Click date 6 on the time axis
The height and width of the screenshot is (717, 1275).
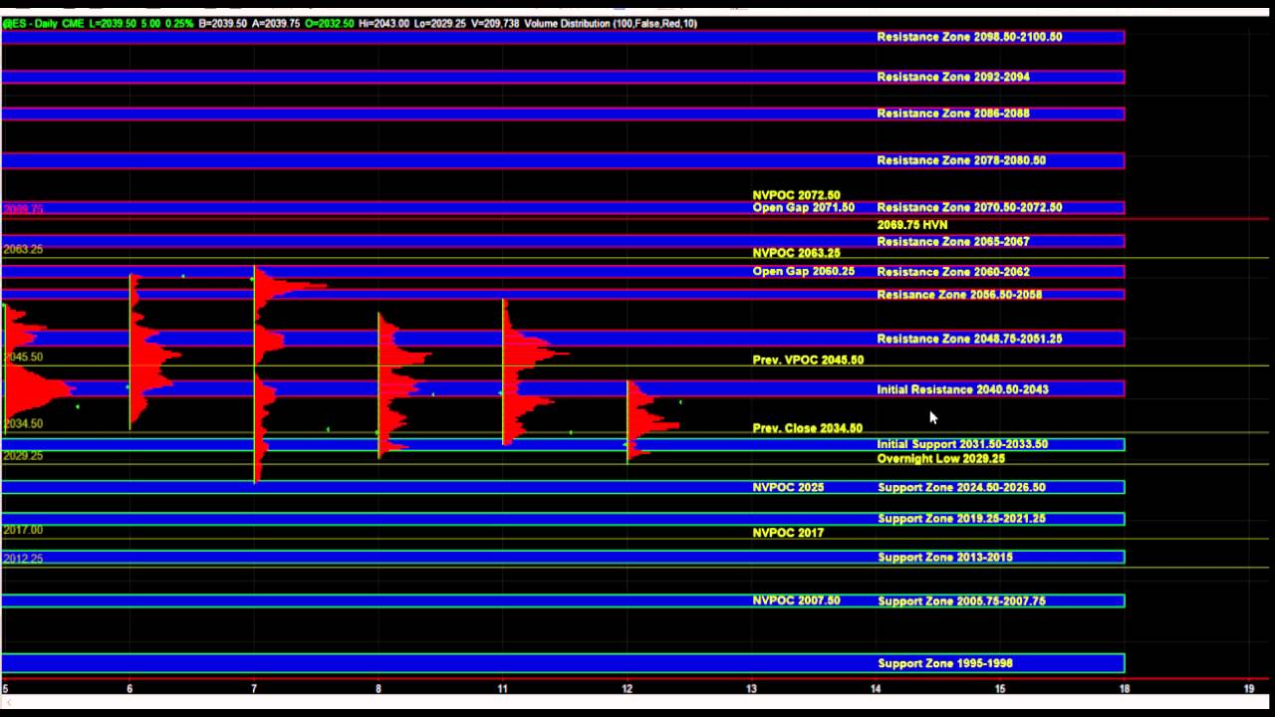(x=129, y=689)
